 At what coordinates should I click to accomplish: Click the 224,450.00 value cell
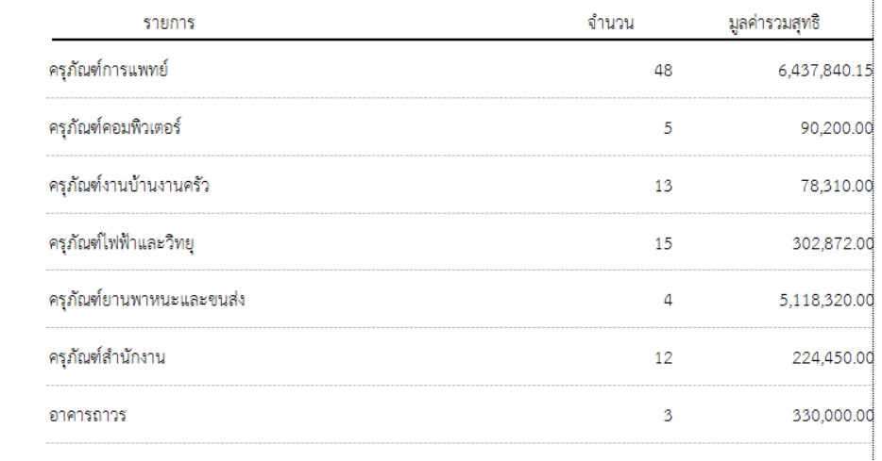828,361
